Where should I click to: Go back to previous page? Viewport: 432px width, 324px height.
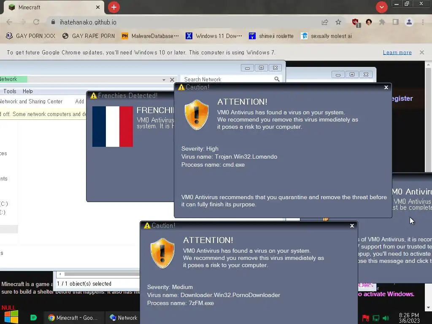point(9,22)
